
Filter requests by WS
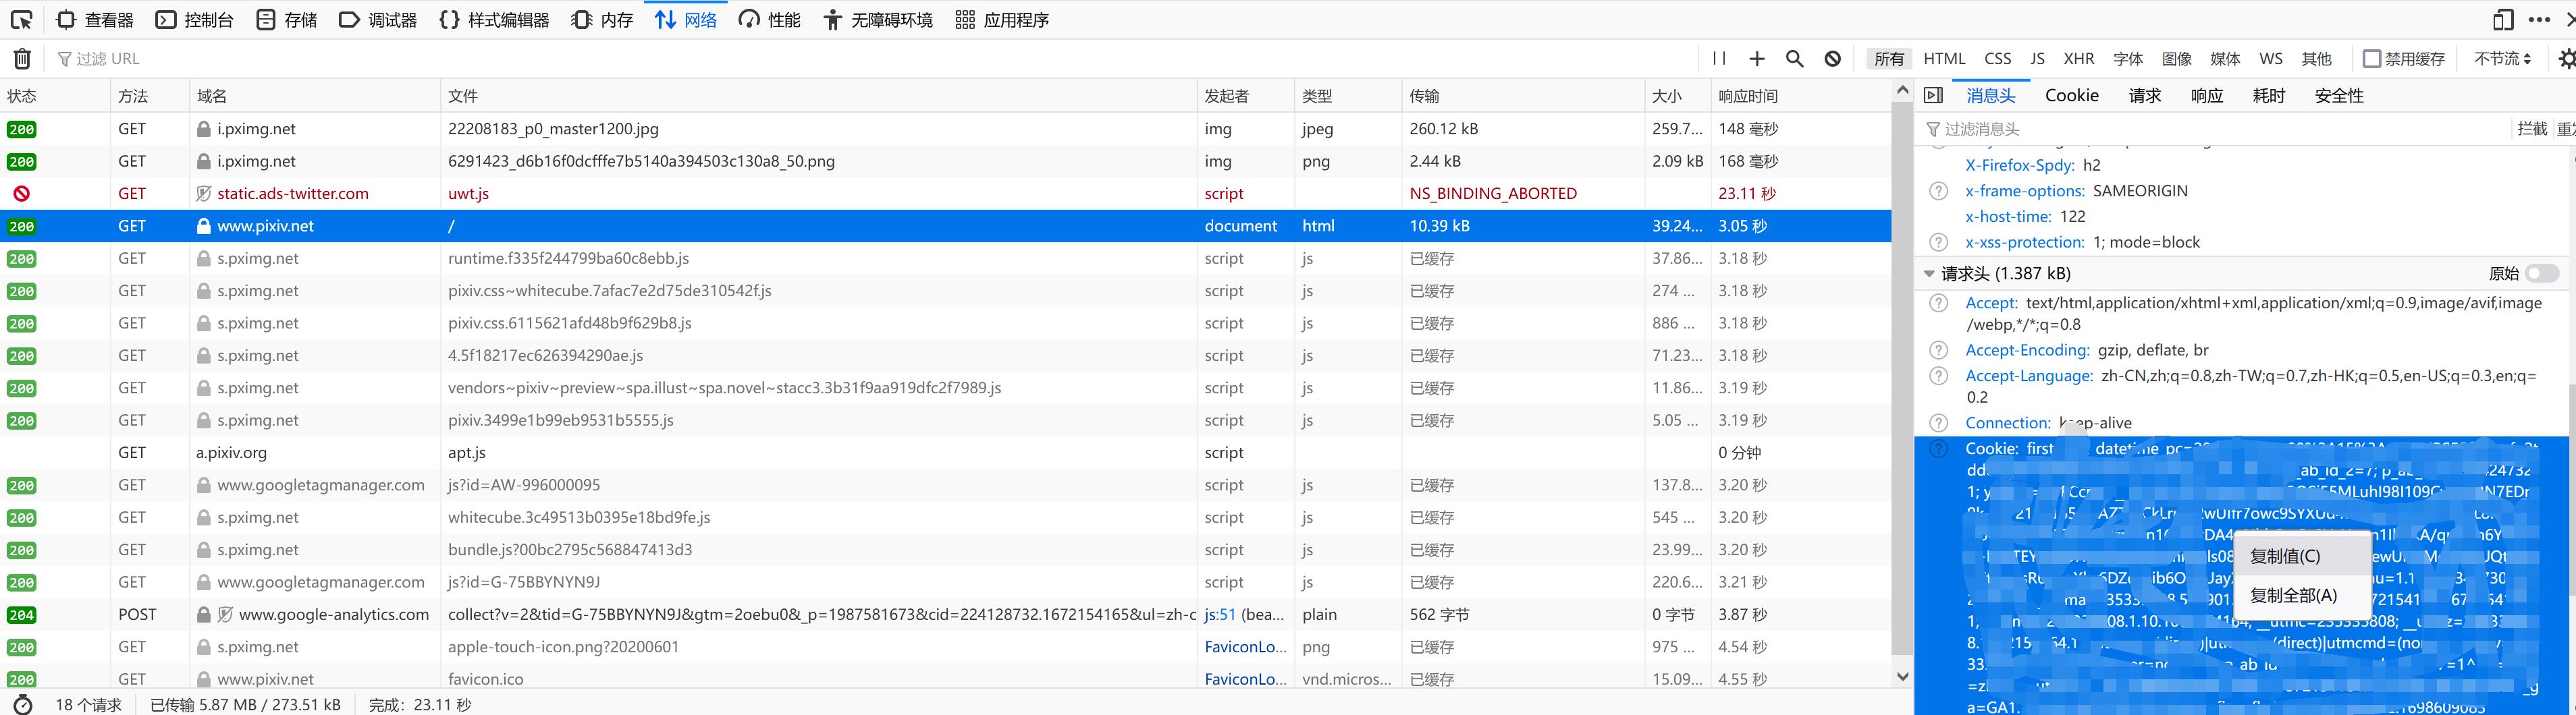point(2271,59)
